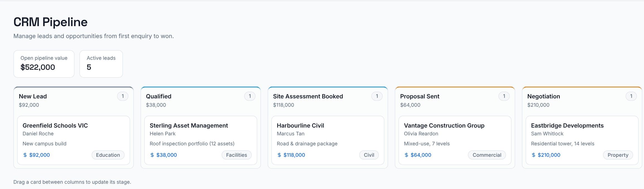This screenshot has height=189, width=644.
Task: Click the Property tag badge
Action: tap(618, 155)
